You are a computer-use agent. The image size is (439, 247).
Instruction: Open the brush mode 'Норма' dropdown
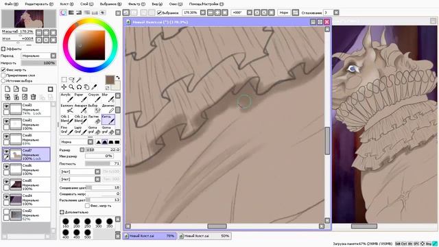(90, 142)
